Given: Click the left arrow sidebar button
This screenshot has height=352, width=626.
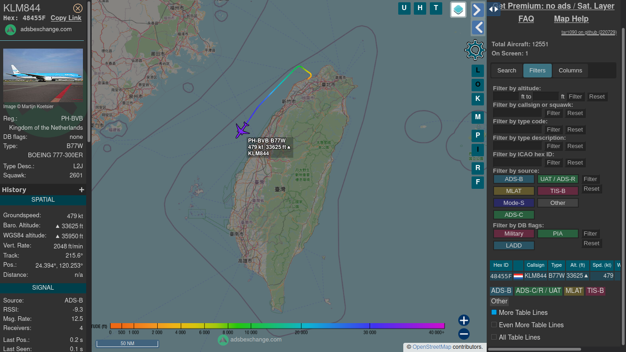Looking at the screenshot, I should [x=478, y=27].
